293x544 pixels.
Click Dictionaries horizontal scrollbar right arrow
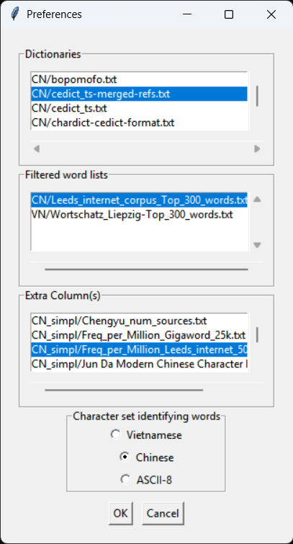[257, 149]
